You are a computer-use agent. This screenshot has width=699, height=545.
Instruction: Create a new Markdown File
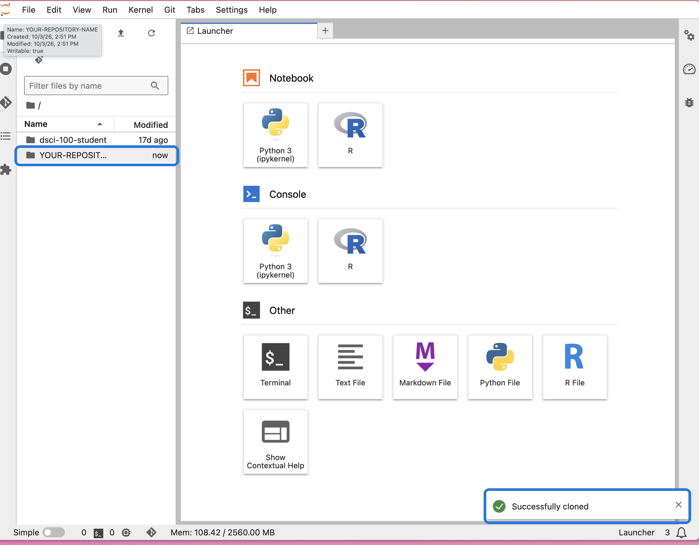(425, 367)
